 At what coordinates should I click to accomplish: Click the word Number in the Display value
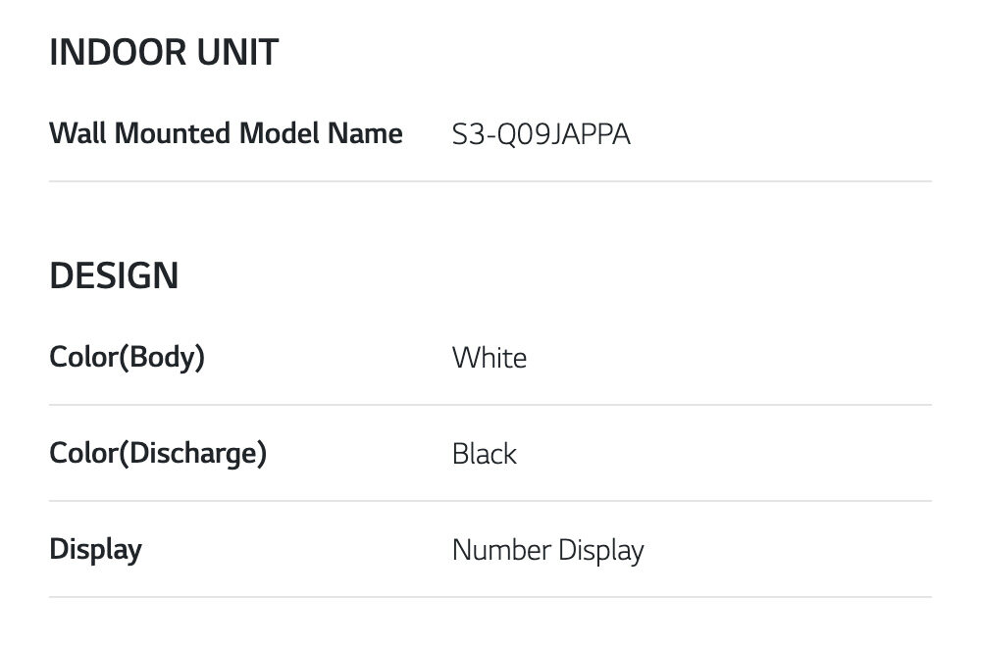coord(501,551)
